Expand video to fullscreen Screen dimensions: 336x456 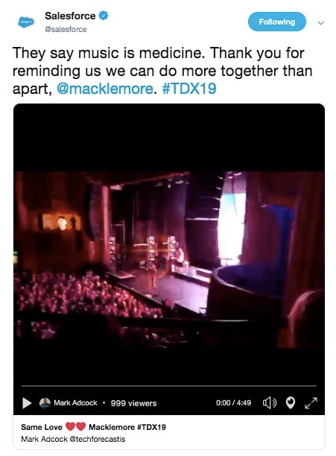[311, 403]
